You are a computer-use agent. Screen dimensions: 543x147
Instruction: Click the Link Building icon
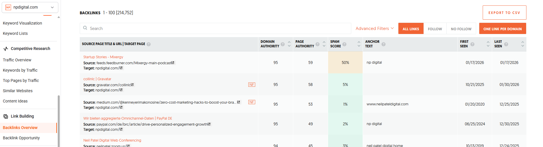pos(6,116)
